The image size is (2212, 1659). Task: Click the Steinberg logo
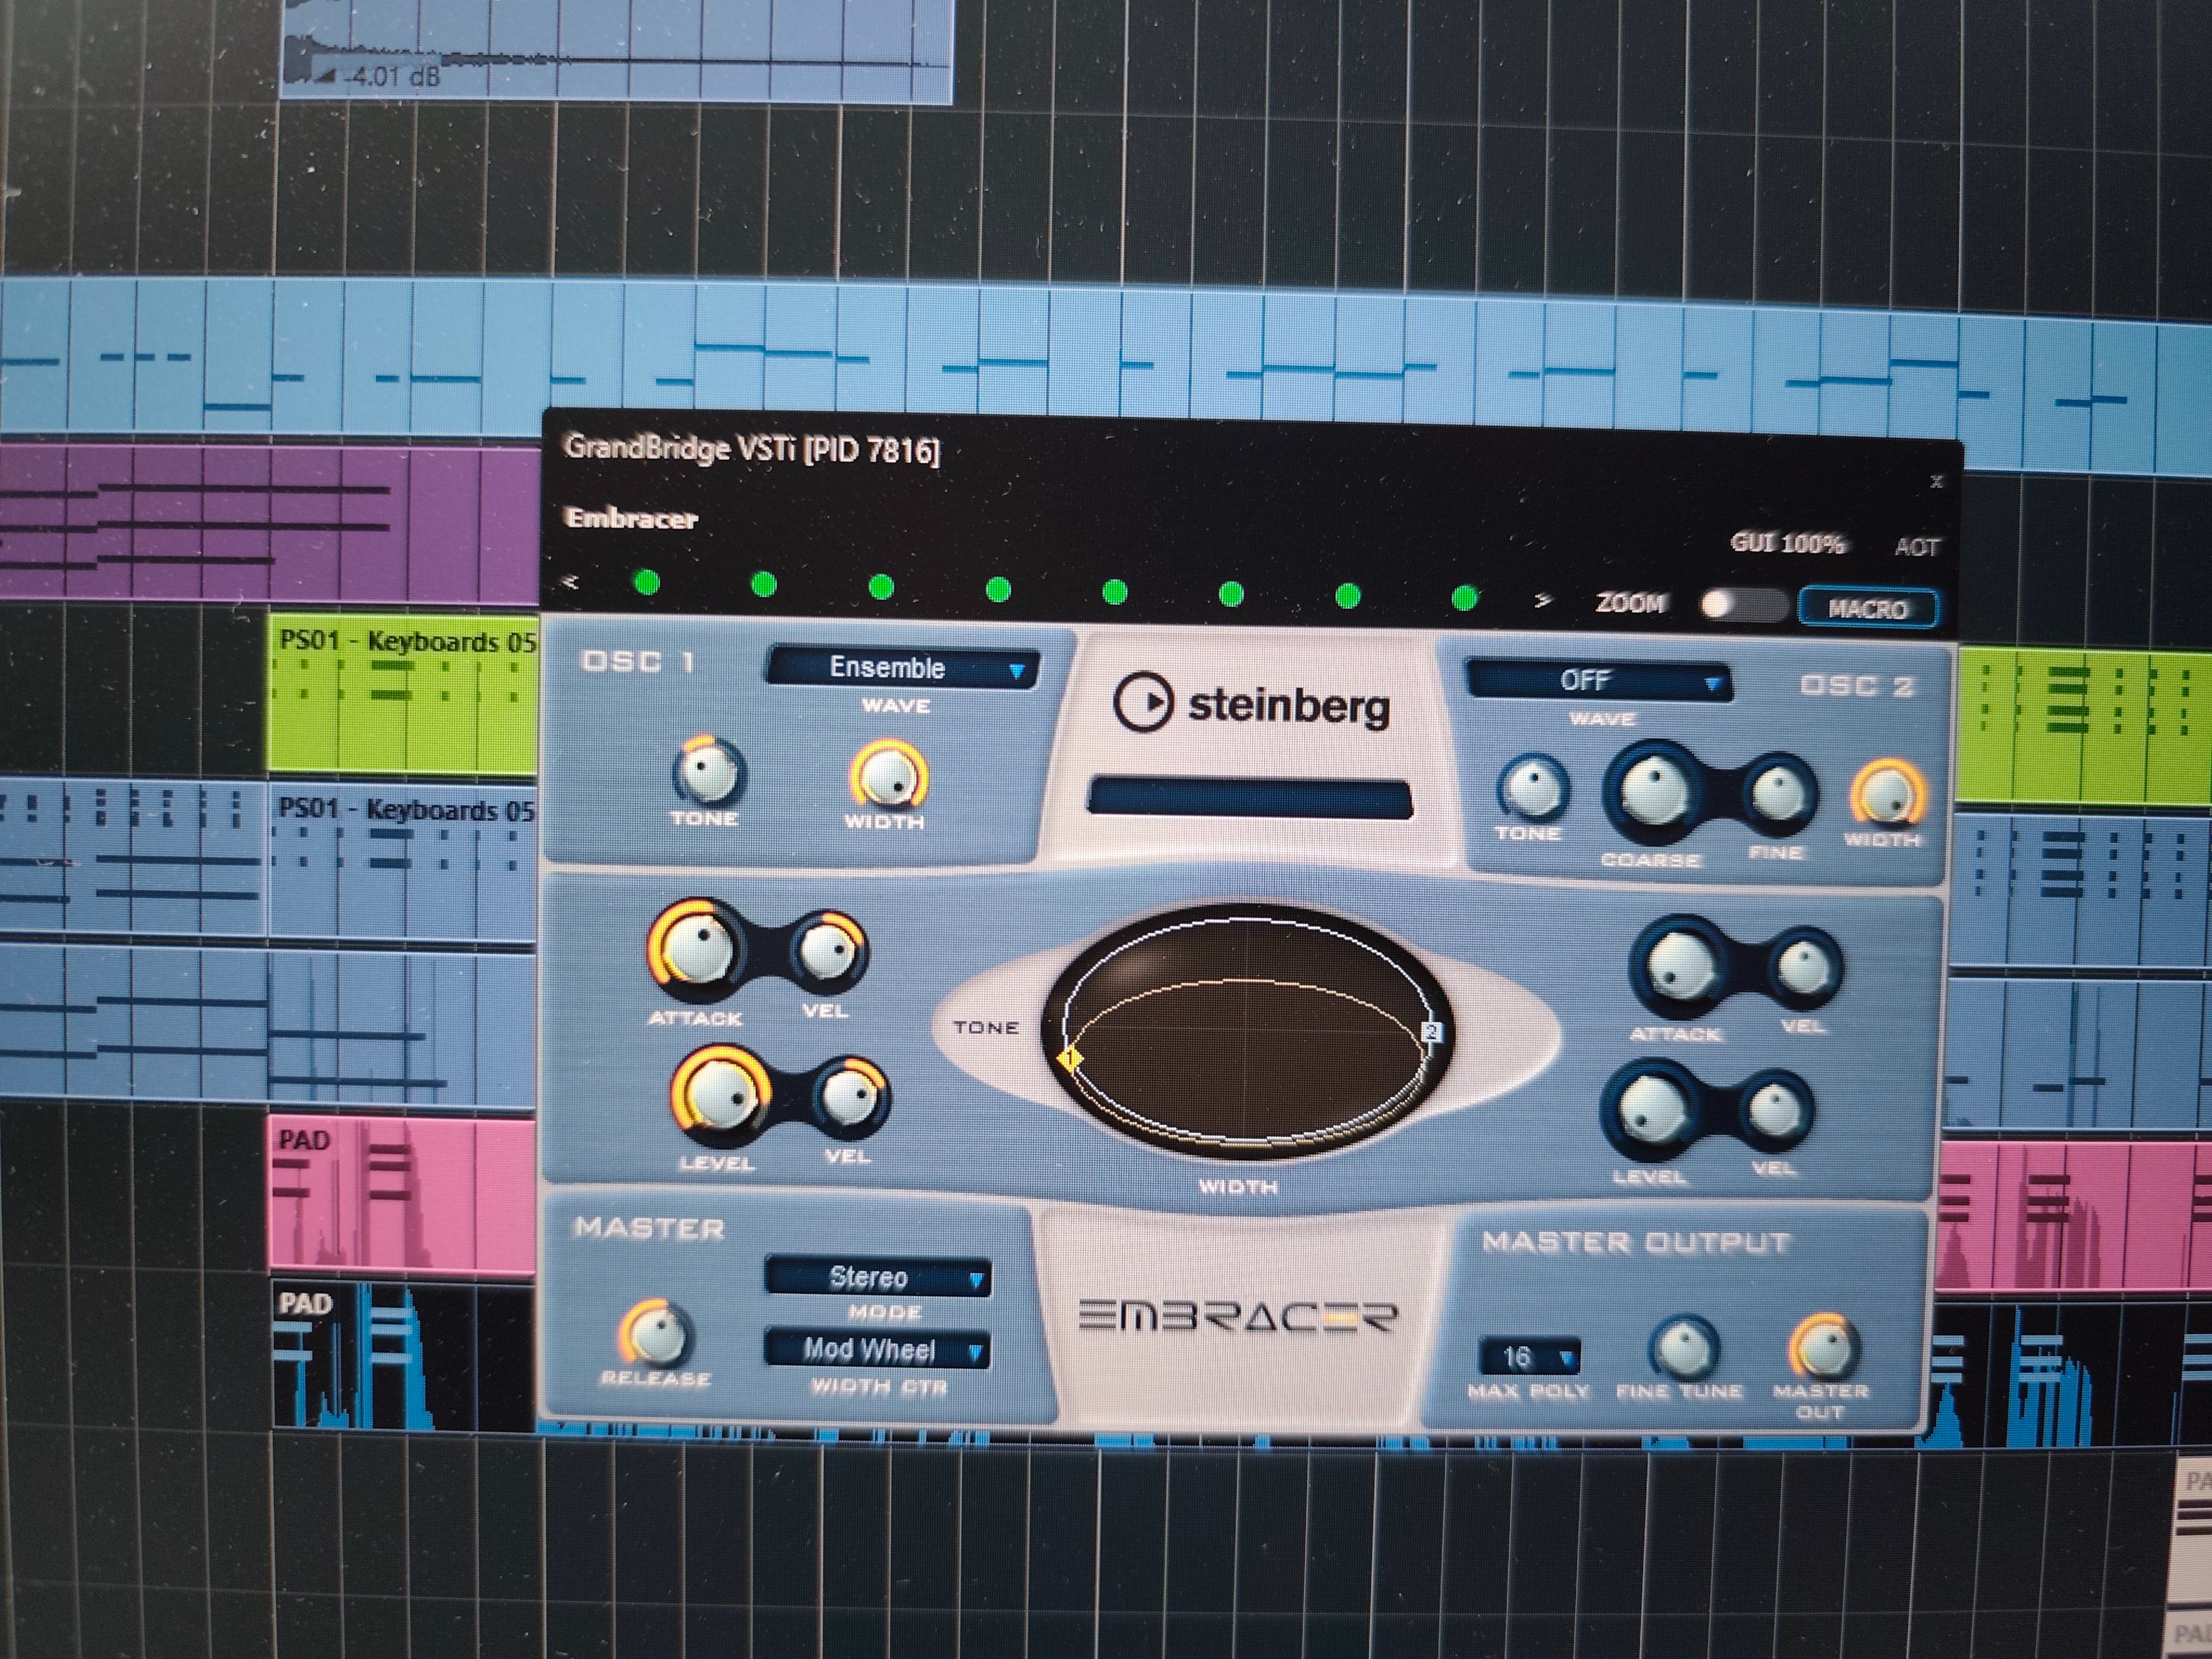1252,703
